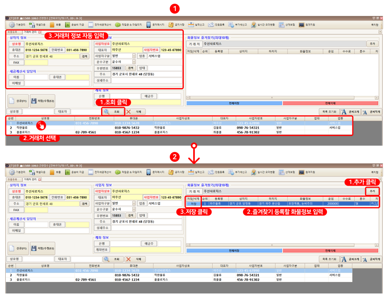Open 기본관리 gear icon in top window toolbar
This screenshot has width=388, height=298.
coord(12,25)
